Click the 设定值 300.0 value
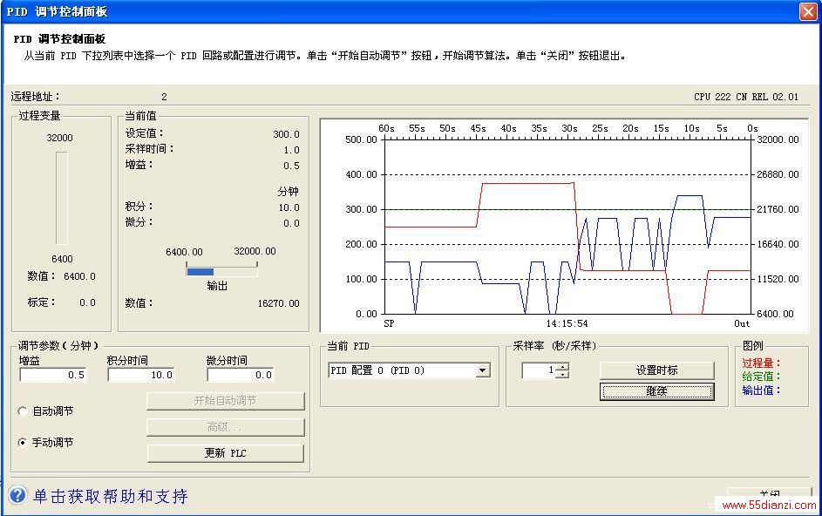Viewport: 822px width, 516px height. click(x=286, y=134)
